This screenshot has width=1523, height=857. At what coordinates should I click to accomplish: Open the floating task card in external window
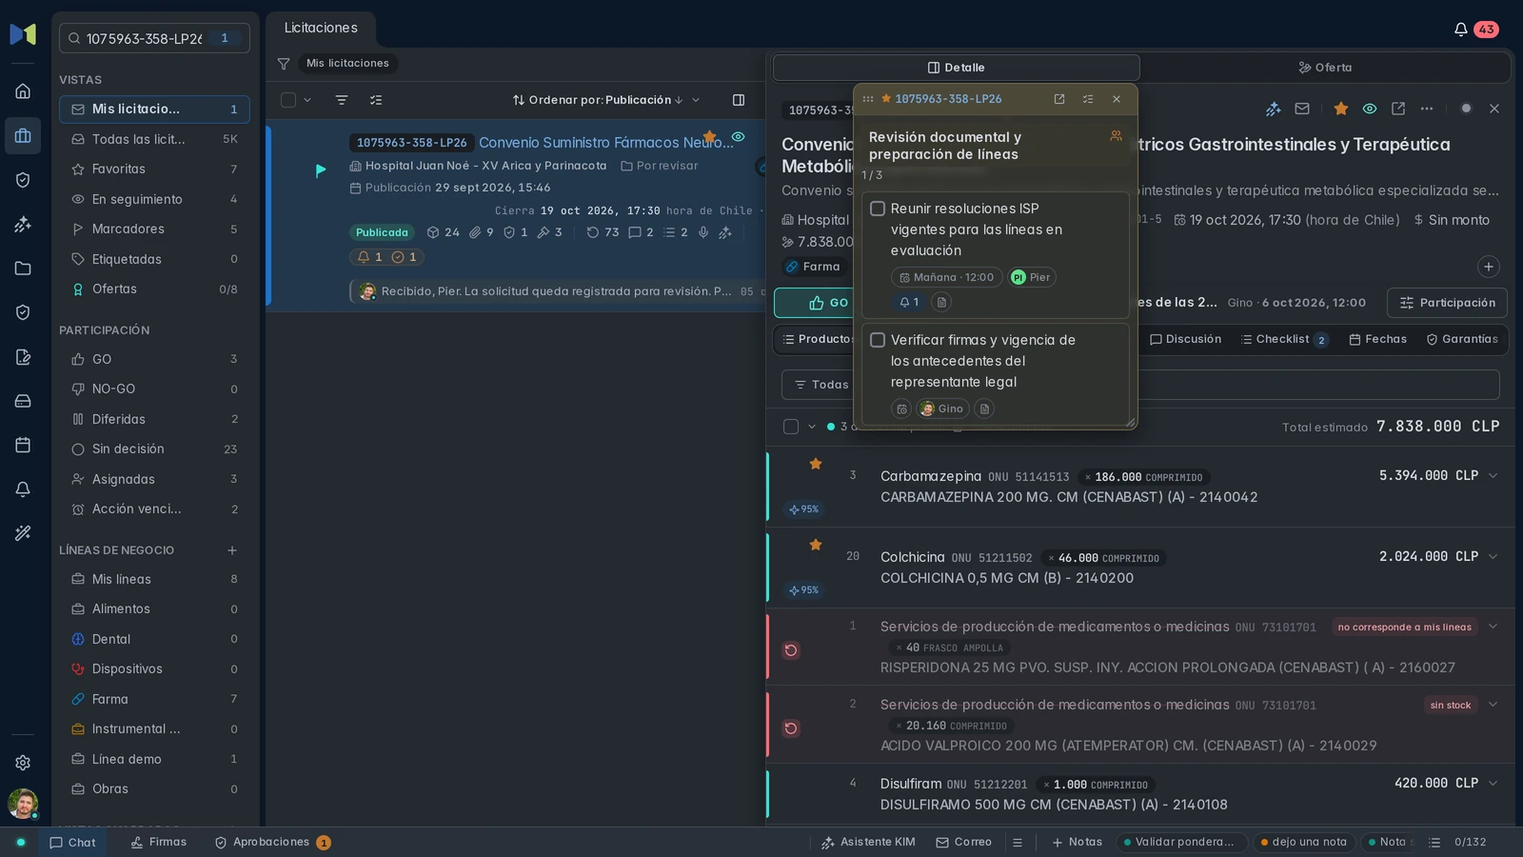[1059, 99]
